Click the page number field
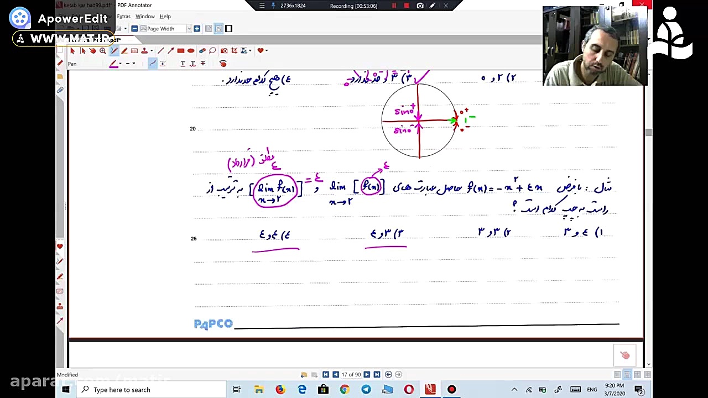This screenshot has width=708, height=398. click(351, 375)
